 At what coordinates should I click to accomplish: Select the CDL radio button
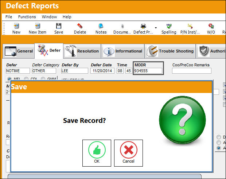(x=26, y=79)
